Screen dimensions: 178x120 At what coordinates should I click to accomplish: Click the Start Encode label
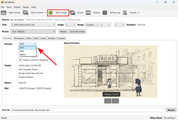click(61, 13)
